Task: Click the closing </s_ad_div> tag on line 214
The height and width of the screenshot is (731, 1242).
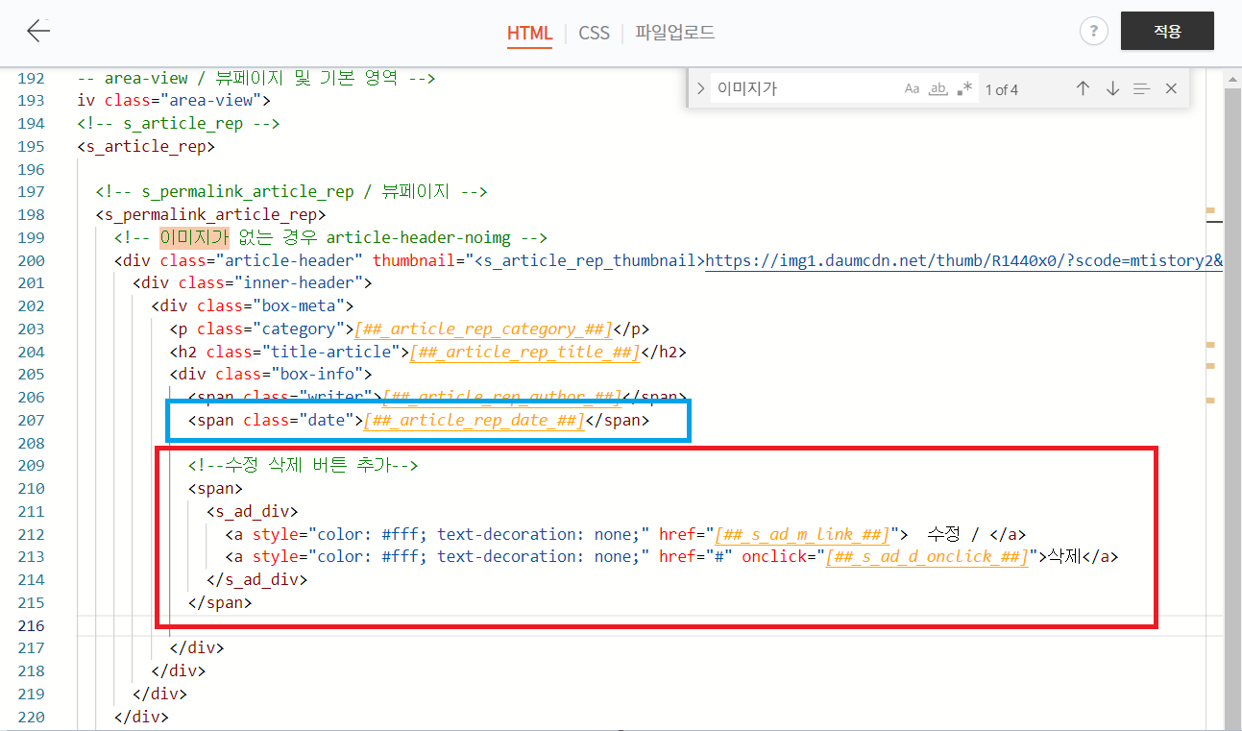Action: coord(256,579)
